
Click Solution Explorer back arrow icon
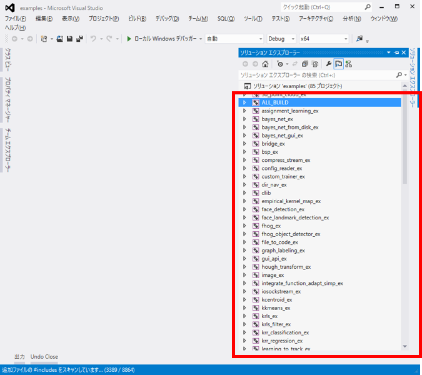(x=245, y=64)
